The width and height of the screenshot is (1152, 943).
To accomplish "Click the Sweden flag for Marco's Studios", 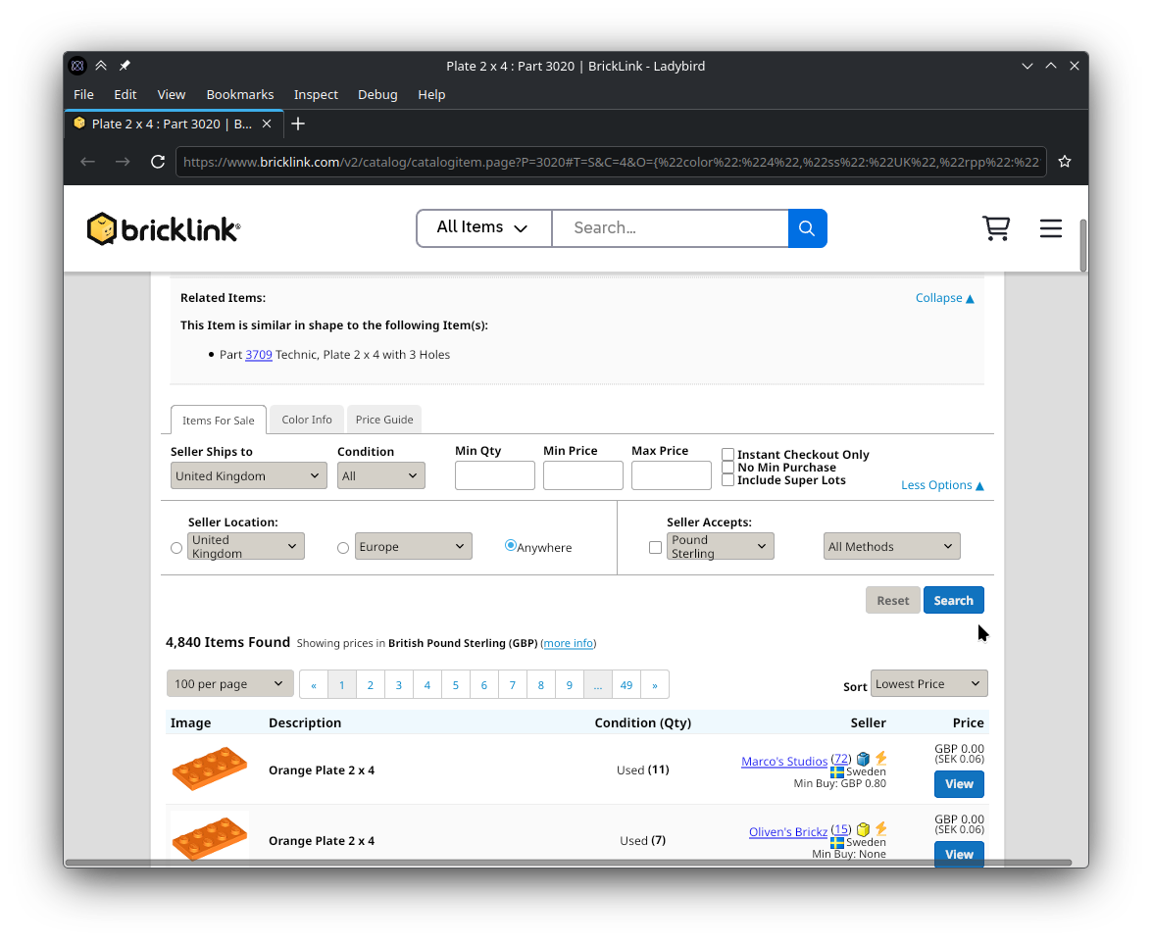I will point(837,771).
